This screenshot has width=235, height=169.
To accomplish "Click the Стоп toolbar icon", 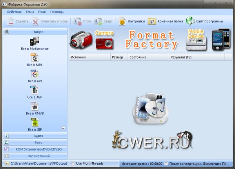I will point(78,21).
